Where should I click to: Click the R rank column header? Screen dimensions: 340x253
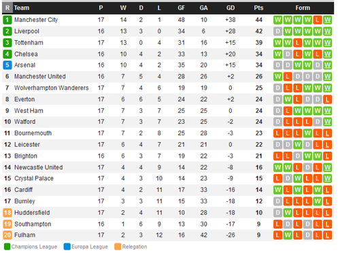7,8
